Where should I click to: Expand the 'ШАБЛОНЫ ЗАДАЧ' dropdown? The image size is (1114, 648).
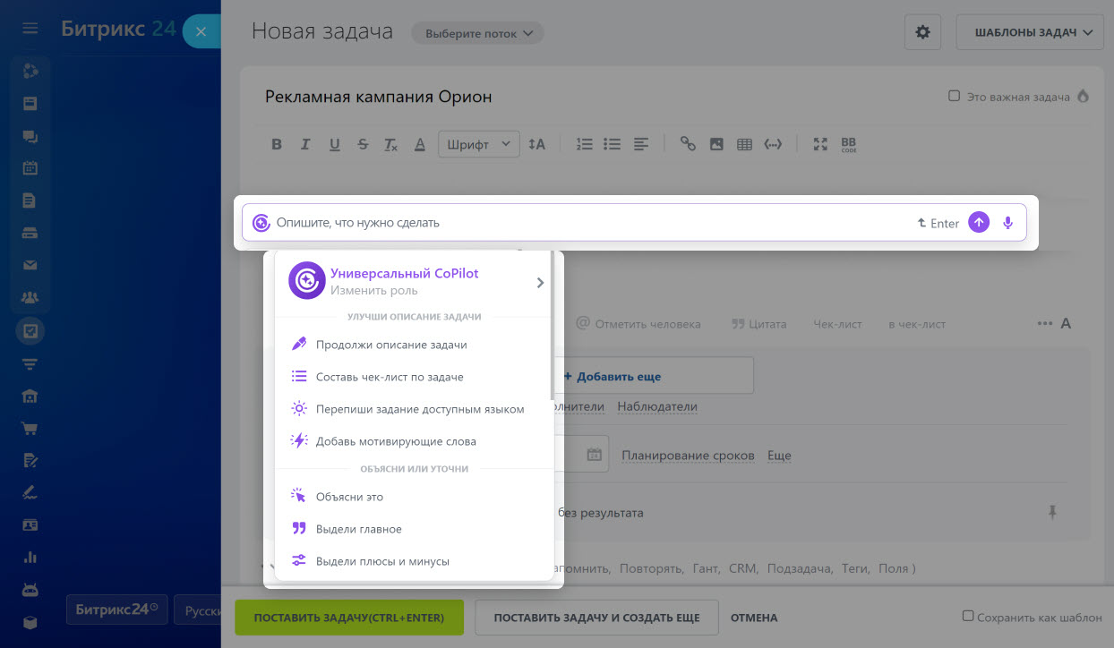[1029, 30]
